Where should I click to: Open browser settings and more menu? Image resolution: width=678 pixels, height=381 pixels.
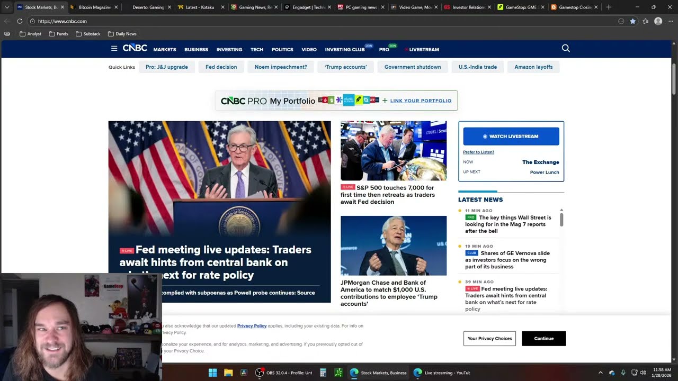tap(671, 21)
